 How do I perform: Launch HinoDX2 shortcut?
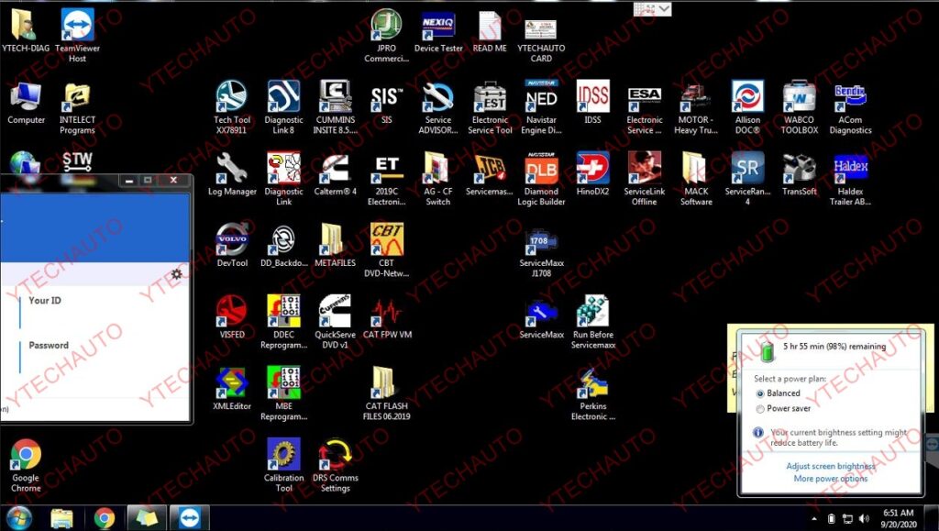click(593, 173)
